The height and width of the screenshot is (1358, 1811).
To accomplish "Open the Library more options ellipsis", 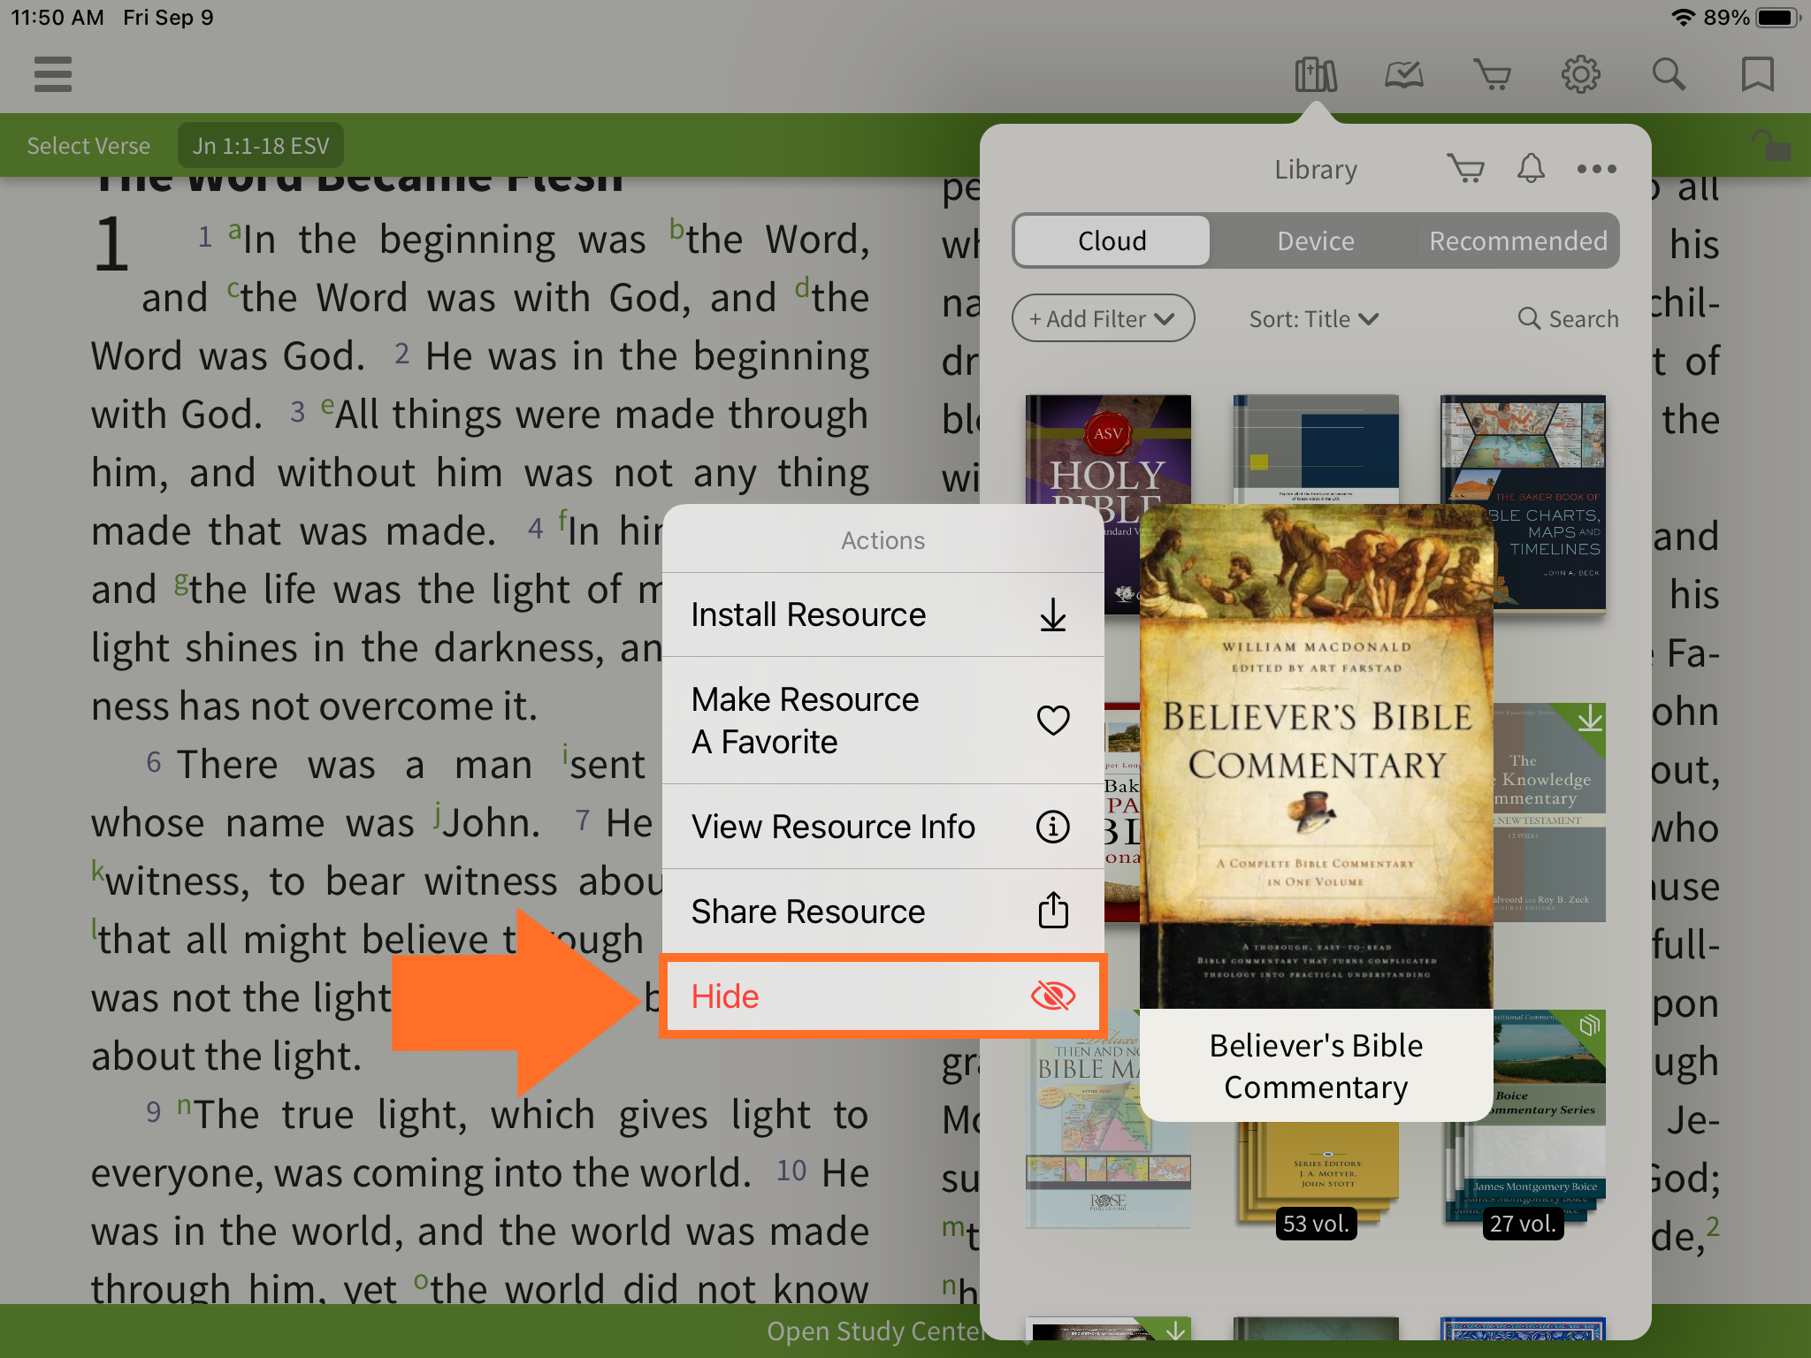I will pyautogui.click(x=1596, y=169).
